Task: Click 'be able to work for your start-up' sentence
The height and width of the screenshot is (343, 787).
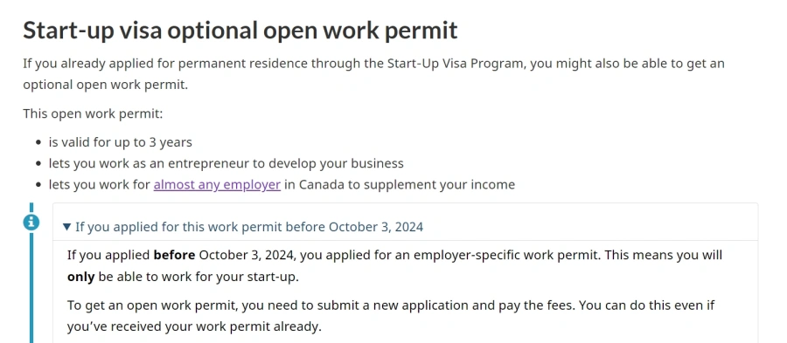Action: [198, 277]
